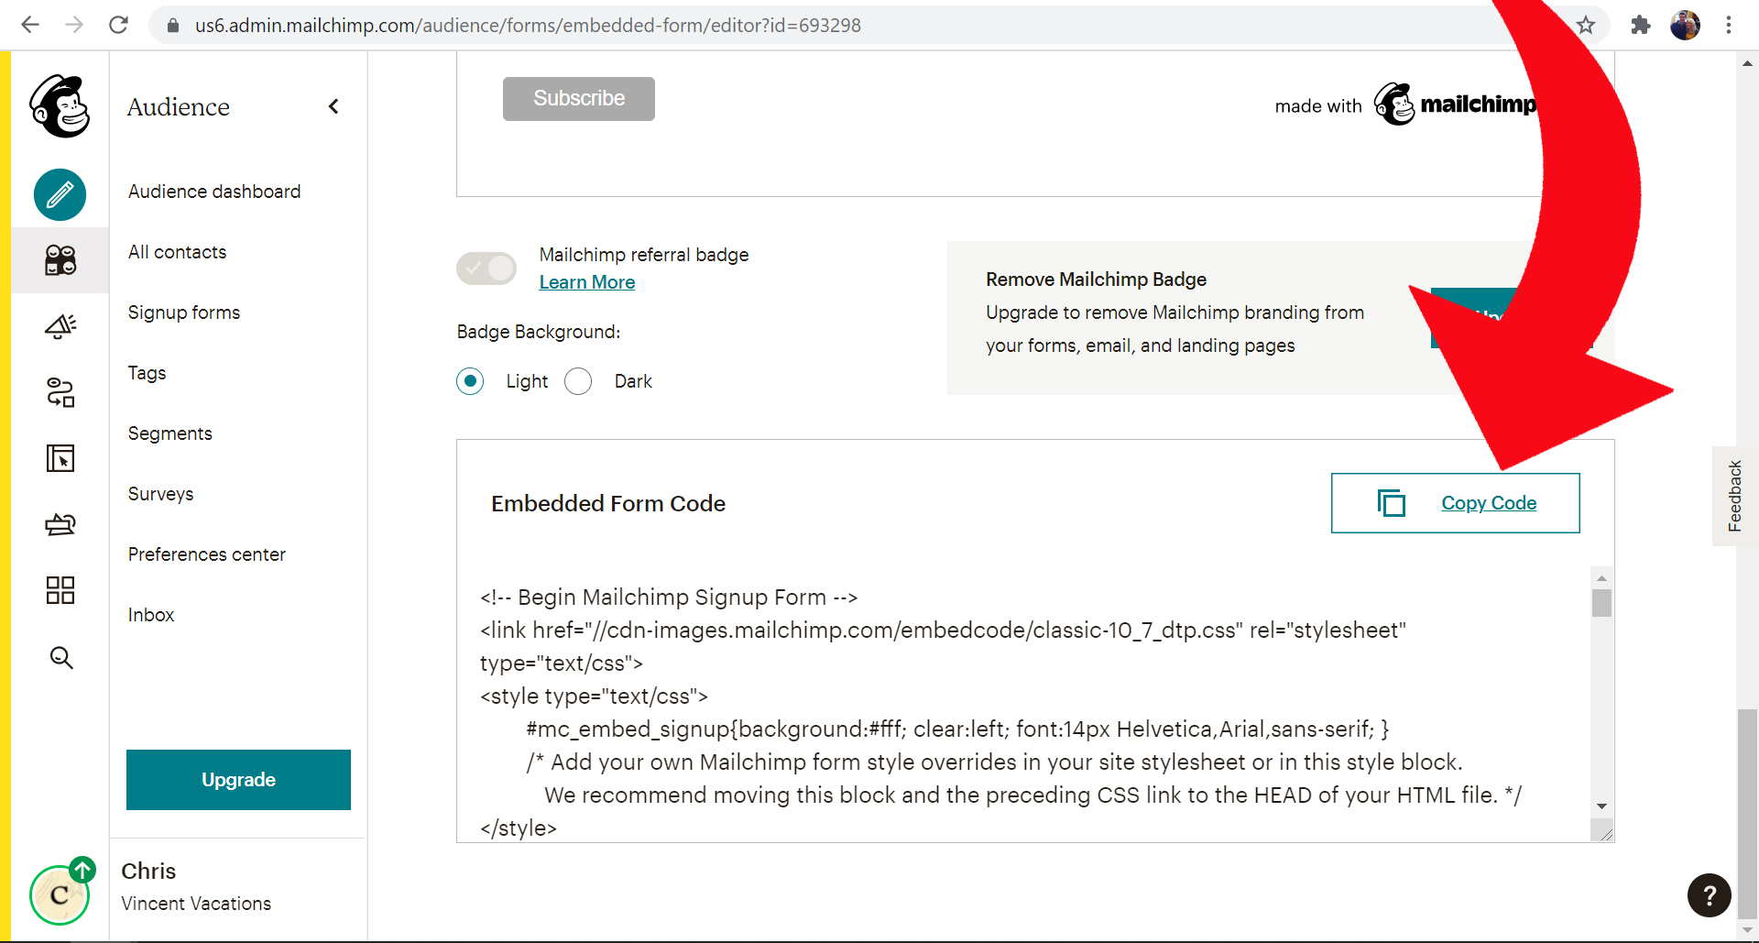1759x943 pixels.
Task: Open the Content Studio icon
Action: [x=60, y=524]
